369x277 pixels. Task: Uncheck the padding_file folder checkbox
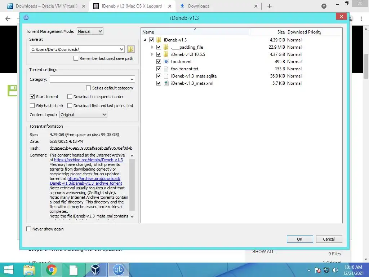159,47
